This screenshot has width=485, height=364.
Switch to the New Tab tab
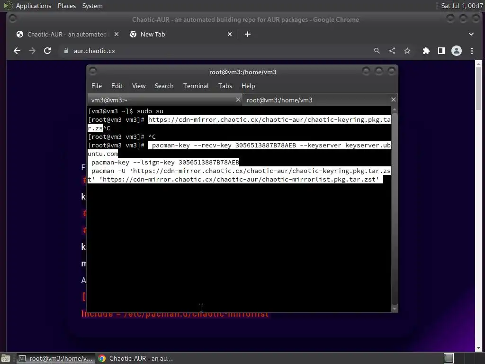[x=181, y=34]
